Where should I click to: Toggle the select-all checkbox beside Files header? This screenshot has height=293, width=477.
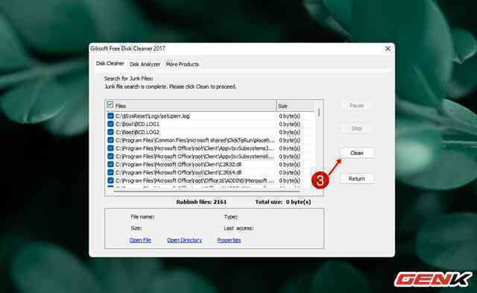[110, 105]
